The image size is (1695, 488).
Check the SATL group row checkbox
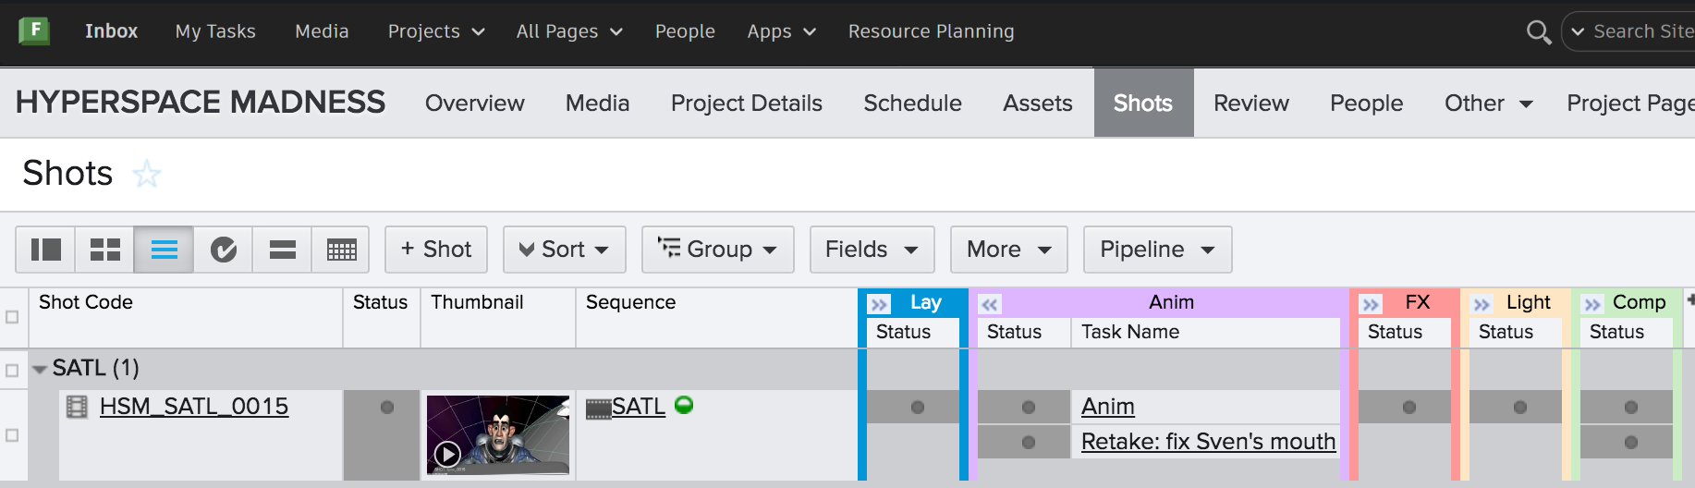[x=12, y=371]
